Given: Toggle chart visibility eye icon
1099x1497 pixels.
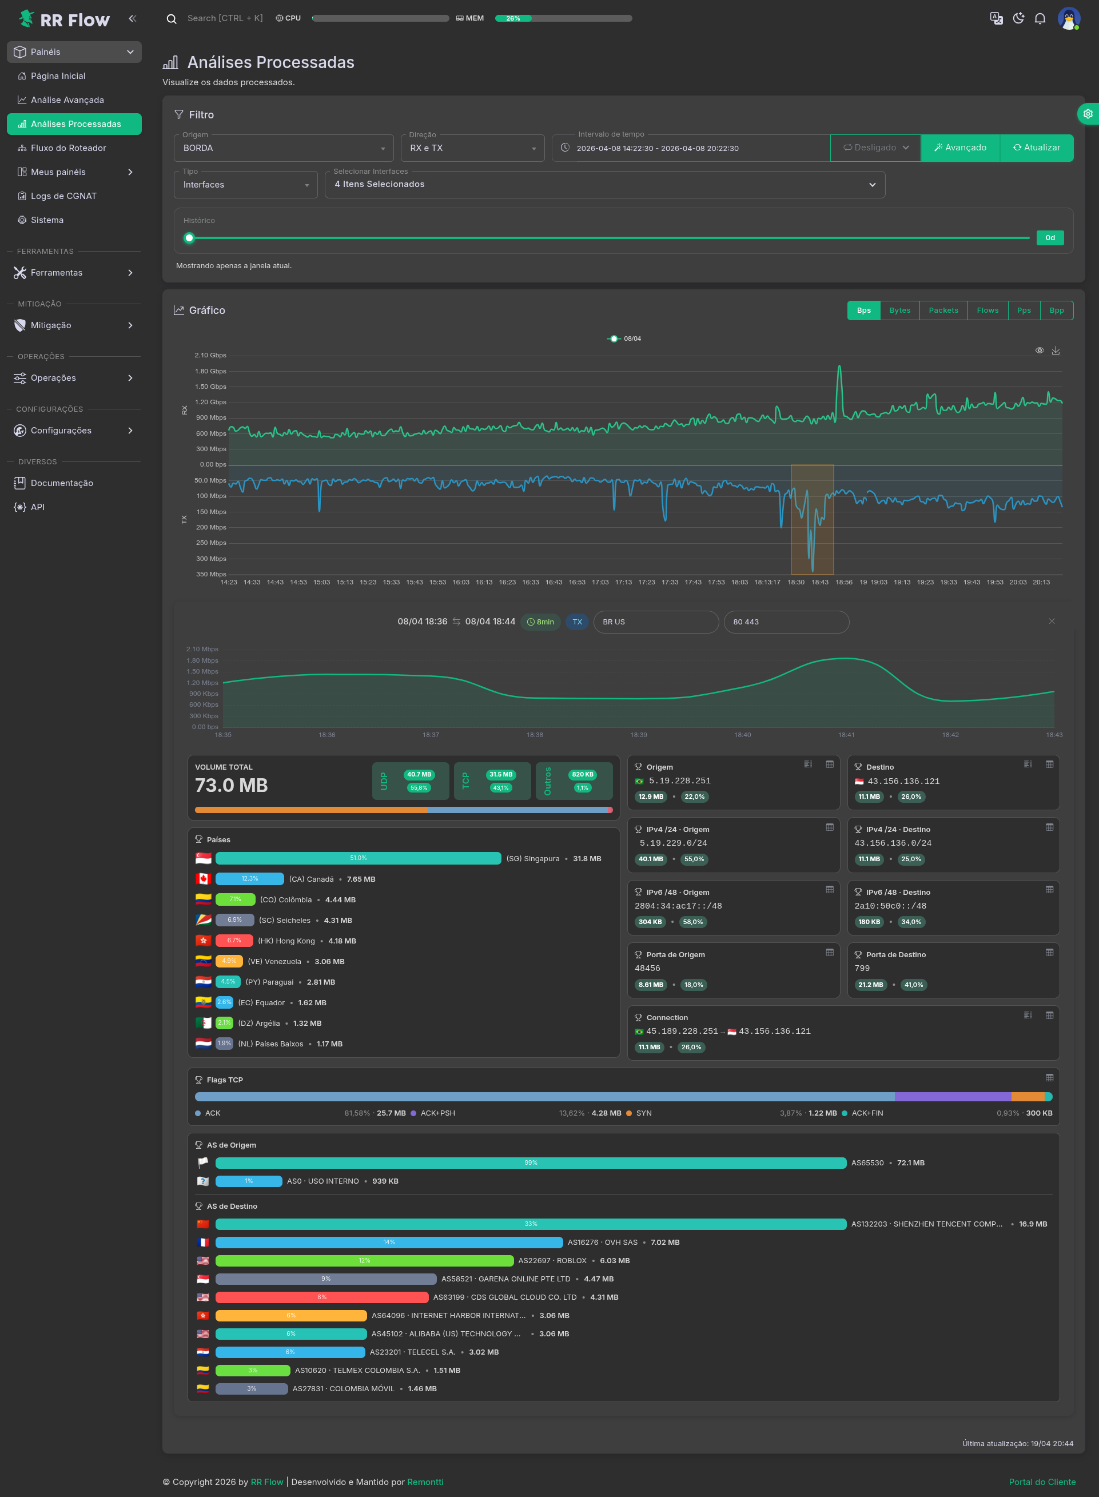Looking at the screenshot, I should pyautogui.click(x=1039, y=351).
